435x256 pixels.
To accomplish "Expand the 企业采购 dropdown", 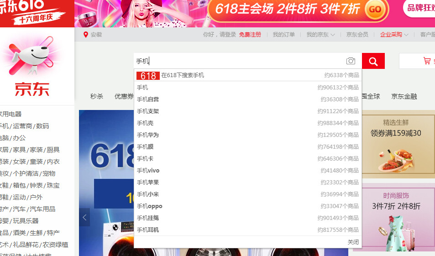I will 394,35.
